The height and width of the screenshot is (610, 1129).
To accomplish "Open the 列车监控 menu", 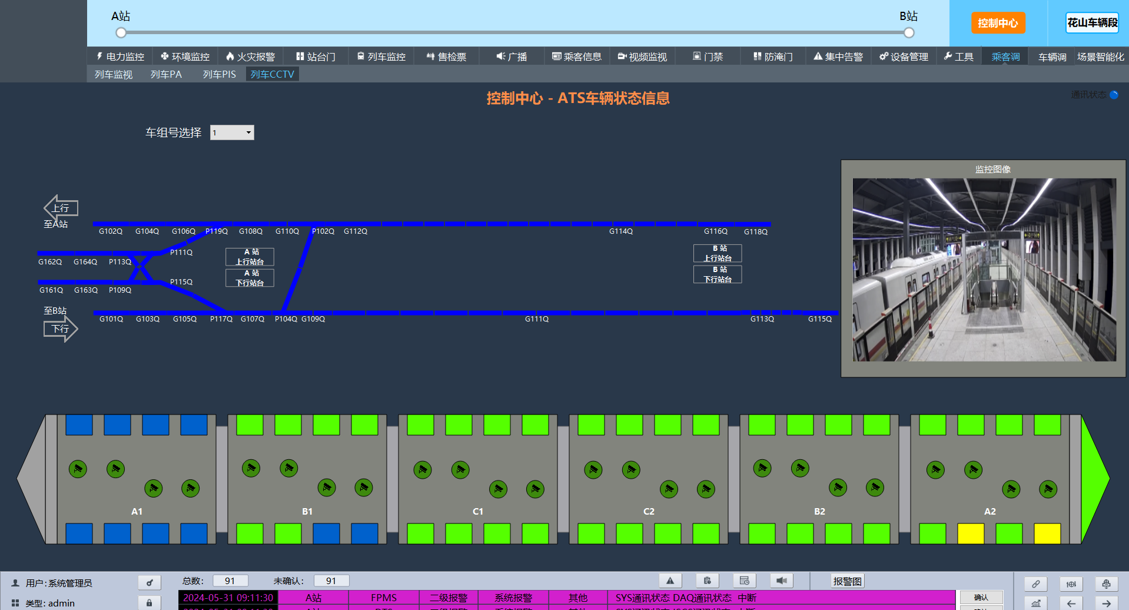I will pos(381,57).
